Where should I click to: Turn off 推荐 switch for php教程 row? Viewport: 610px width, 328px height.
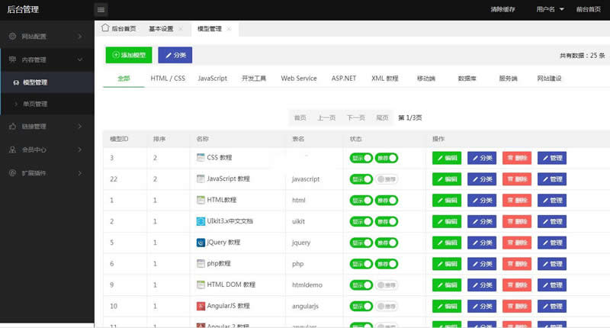coord(387,264)
